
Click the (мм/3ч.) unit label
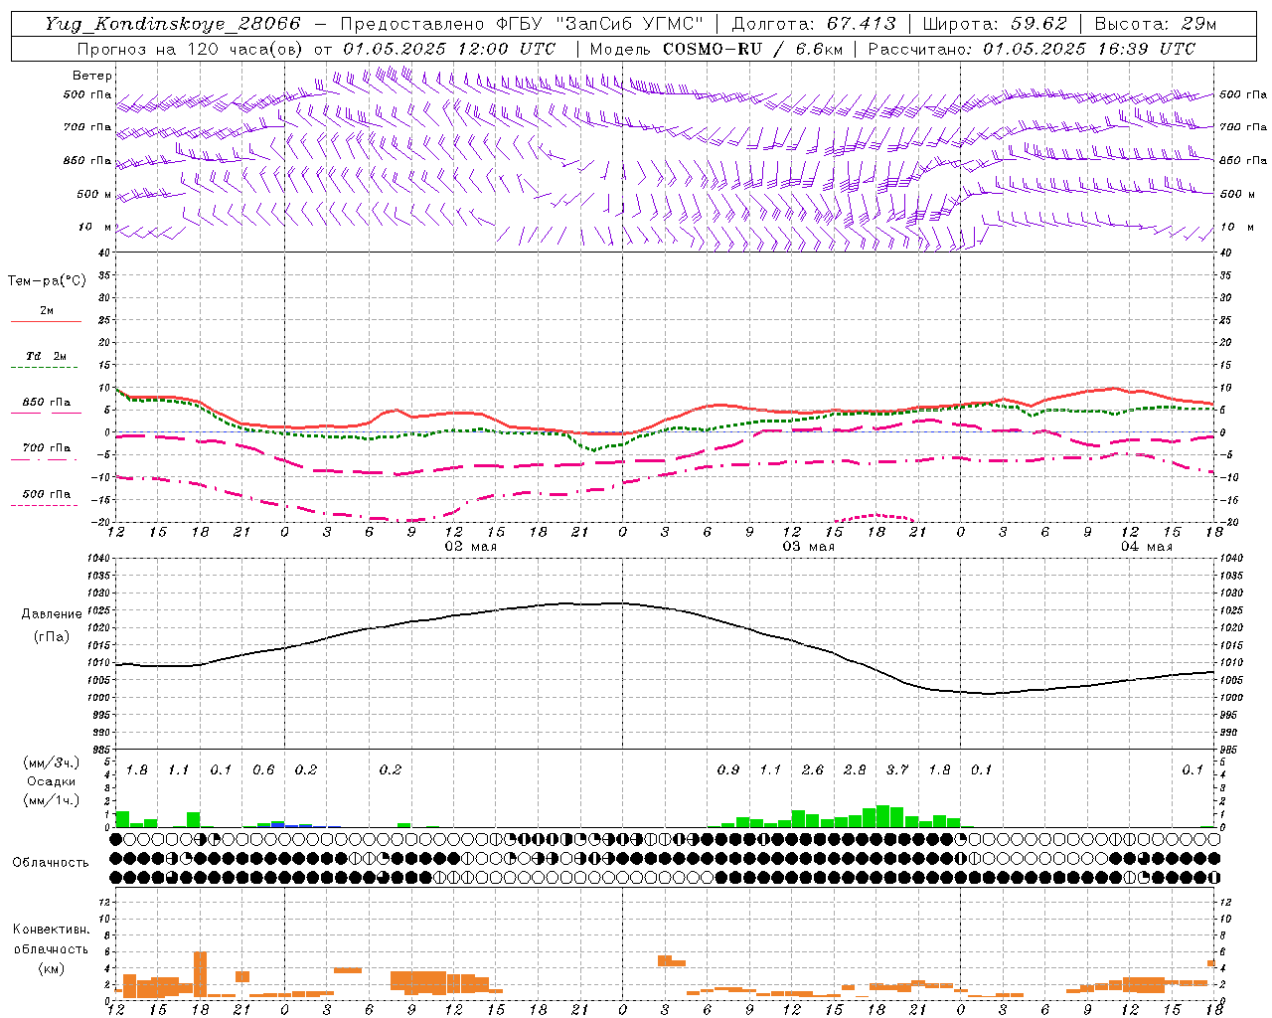(52, 763)
